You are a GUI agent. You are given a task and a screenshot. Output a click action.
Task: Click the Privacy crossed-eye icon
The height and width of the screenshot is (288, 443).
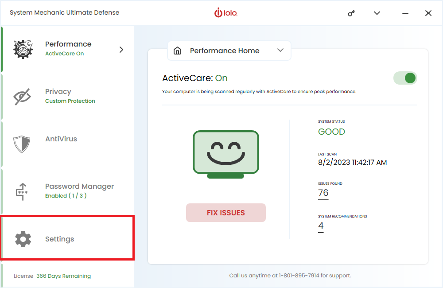[22, 97]
